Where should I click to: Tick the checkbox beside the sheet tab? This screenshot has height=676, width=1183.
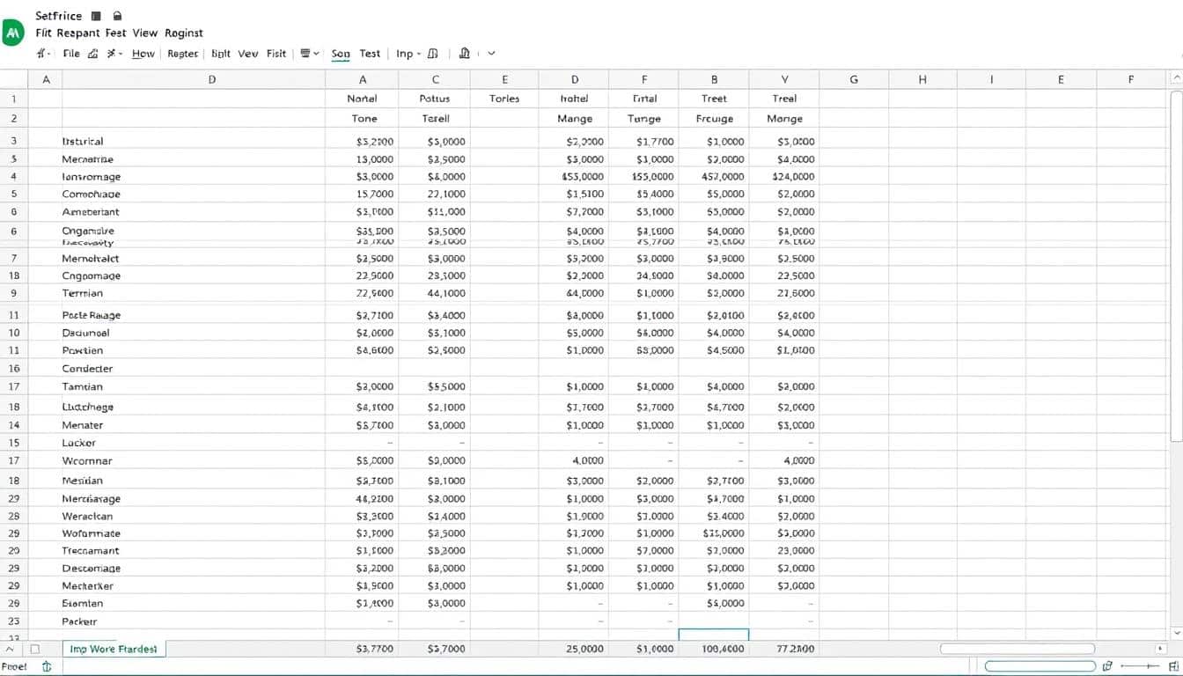pos(35,649)
